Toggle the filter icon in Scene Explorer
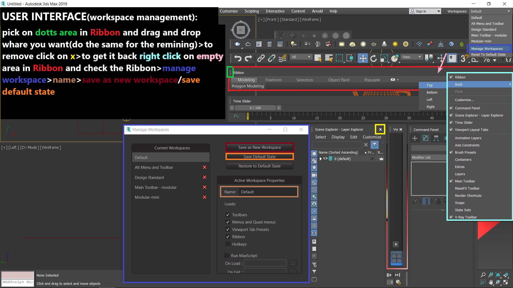Screen dimensions: 513x288 click(x=375, y=145)
